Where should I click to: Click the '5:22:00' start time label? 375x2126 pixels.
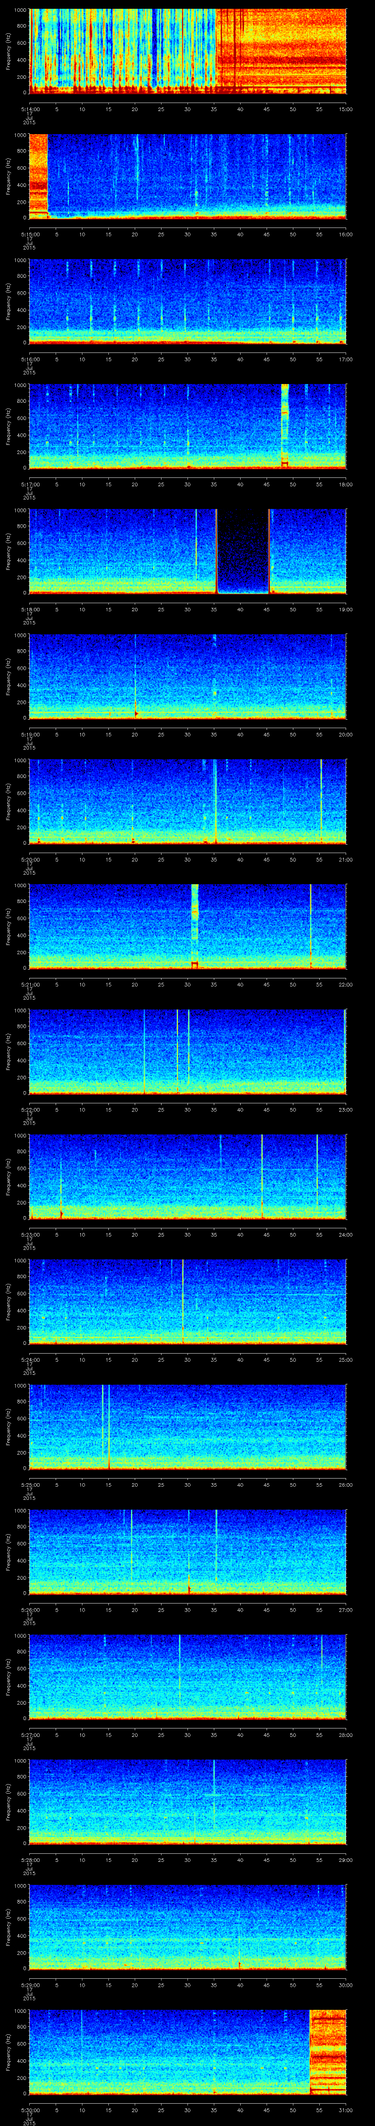(x=30, y=1108)
